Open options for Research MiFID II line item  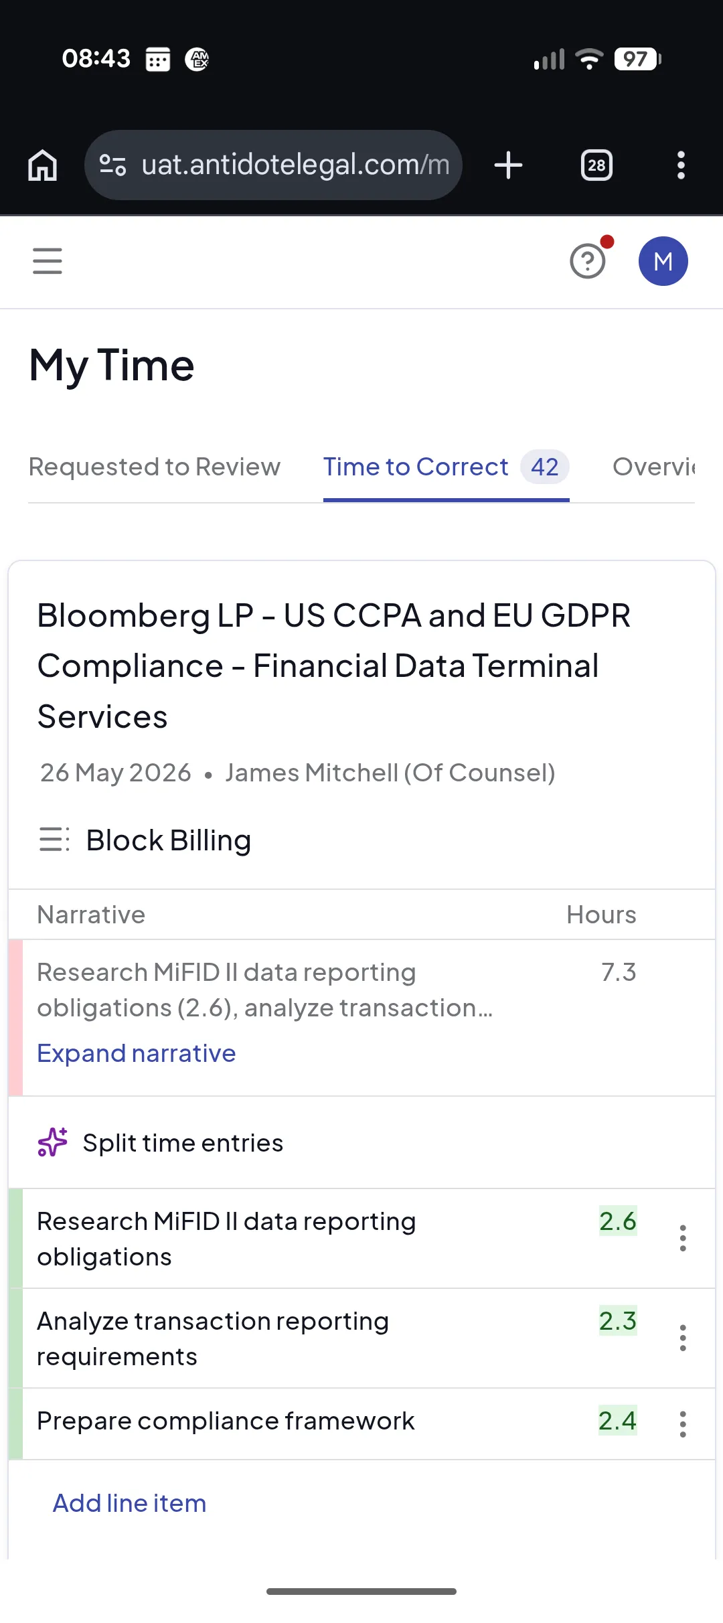coord(682,1238)
